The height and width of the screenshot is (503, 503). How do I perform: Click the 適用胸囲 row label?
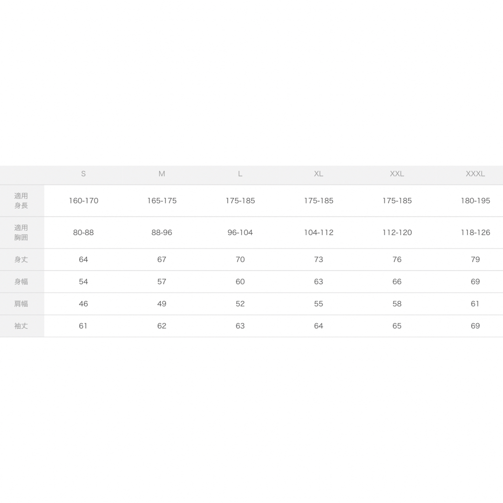(21, 232)
